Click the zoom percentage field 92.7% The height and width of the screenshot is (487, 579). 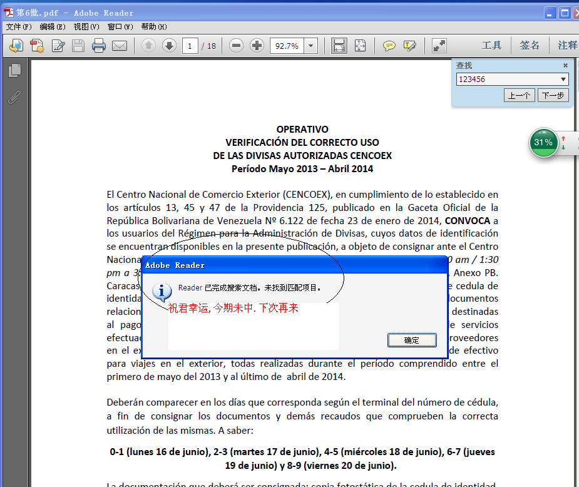pos(287,46)
